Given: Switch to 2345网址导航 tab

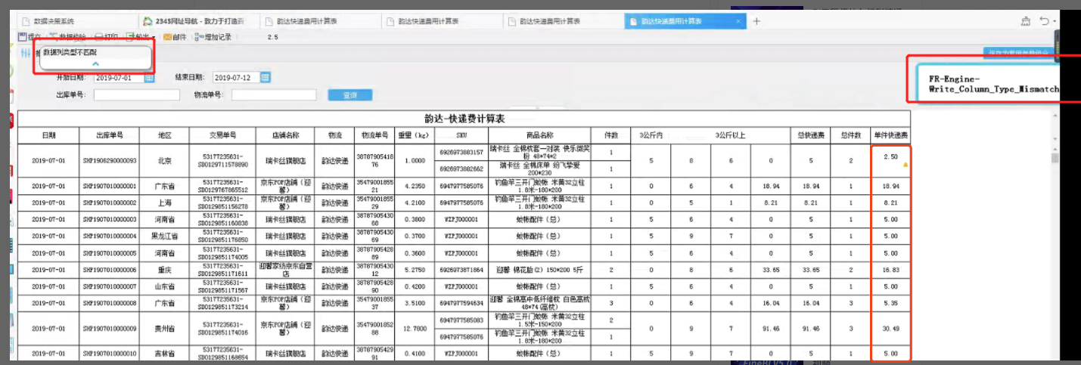Looking at the screenshot, I should point(199,21).
